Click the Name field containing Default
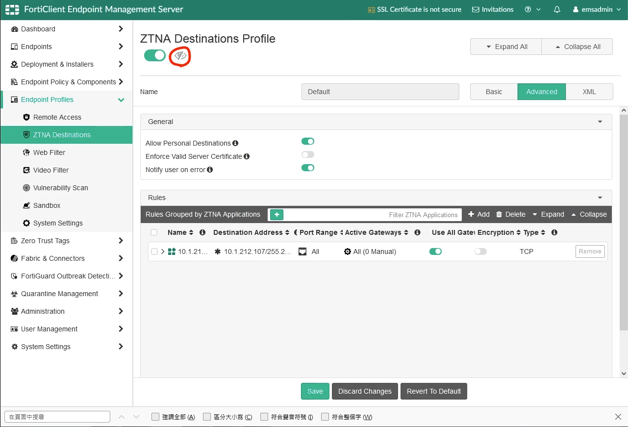The height and width of the screenshot is (427, 628). [380, 92]
